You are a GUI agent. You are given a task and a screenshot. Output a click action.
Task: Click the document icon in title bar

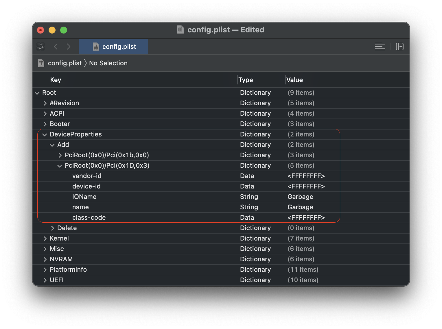181,30
